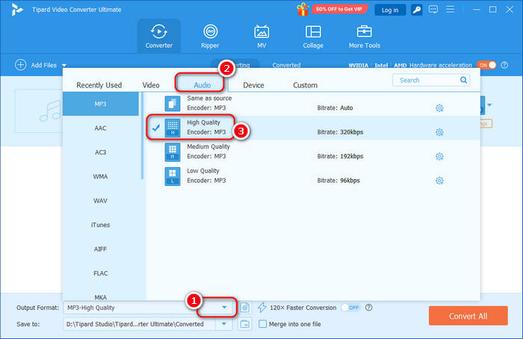Image resolution: width=523 pixels, height=339 pixels.
Task: Open settings gear for Same as source
Action: (x=439, y=108)
